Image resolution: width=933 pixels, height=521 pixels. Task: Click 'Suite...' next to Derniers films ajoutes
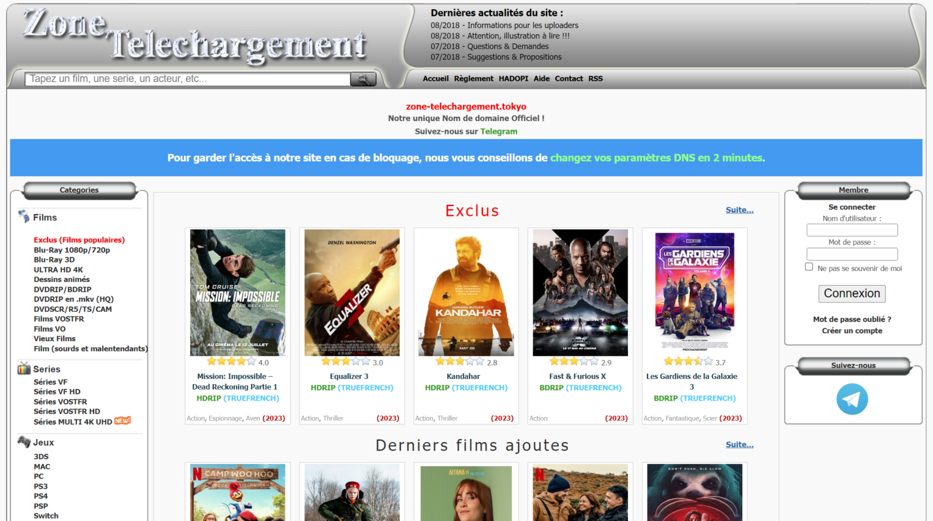pos(739,444)
